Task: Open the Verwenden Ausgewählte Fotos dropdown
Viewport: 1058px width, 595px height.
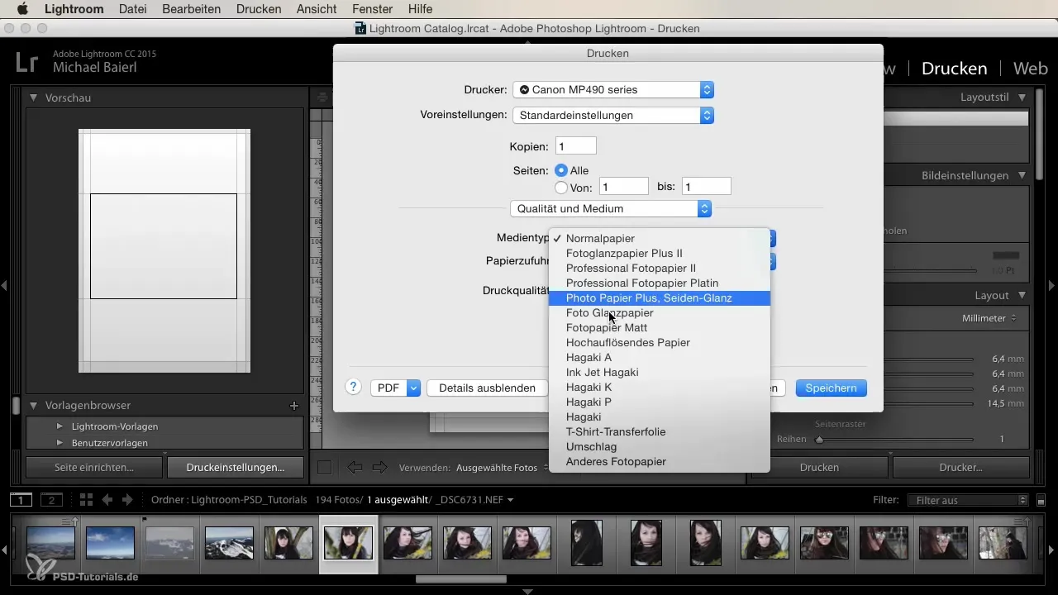Action: (503, 468)
